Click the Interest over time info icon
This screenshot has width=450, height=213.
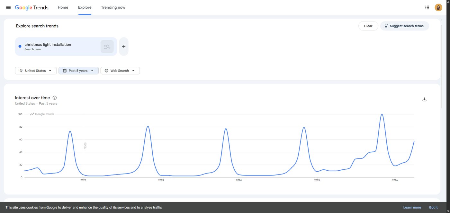(x=54, y=98)
